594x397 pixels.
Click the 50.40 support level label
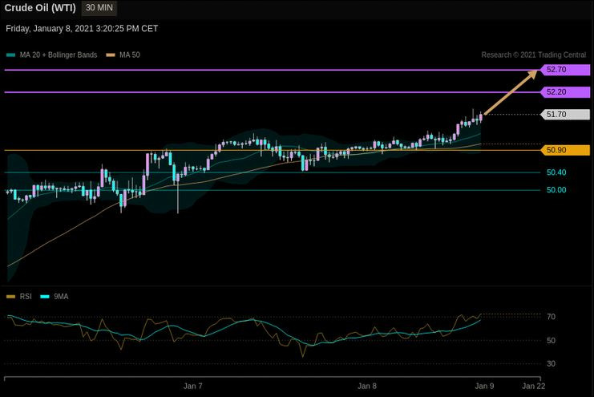pyautogui.click(x=556, y=172)
